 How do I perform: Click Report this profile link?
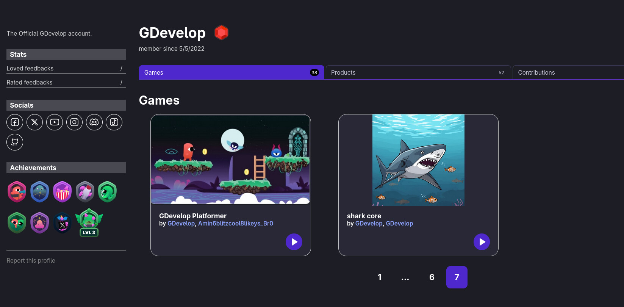click(x=31, y=261)
